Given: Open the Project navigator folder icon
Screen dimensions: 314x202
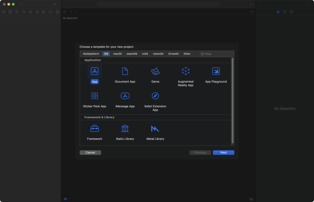Looking at the screenshot, I should coord(4,12).
